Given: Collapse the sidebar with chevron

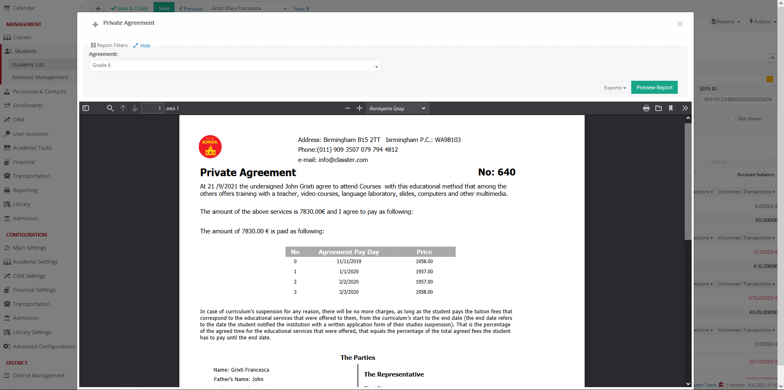Looking at the screenshot, I should pyautogui.click(x=82, y=7).
